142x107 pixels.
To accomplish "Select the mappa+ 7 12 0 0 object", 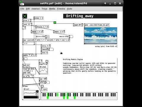I will click(30, 55).
